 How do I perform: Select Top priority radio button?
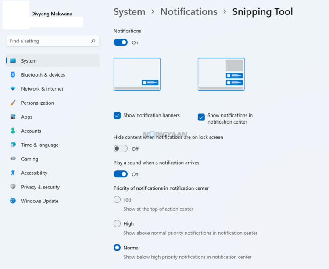point(117,199)
